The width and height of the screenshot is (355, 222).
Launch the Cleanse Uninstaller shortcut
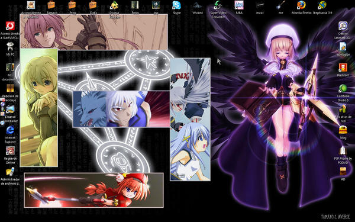10,109
